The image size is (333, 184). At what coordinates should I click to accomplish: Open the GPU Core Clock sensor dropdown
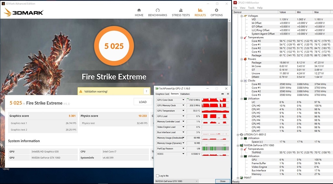(183, 100)
